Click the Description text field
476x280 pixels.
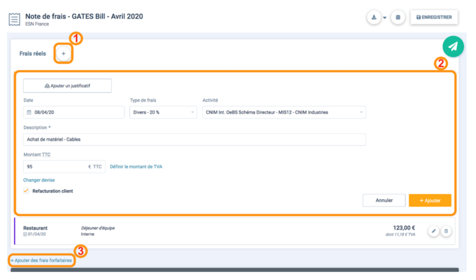pyautogui.click(x=194, y=139)
